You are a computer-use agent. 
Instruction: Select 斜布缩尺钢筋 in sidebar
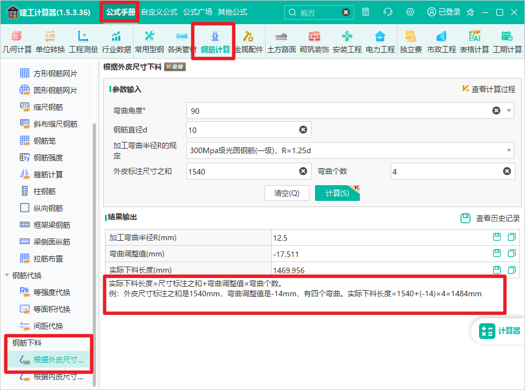coord(48,124)
